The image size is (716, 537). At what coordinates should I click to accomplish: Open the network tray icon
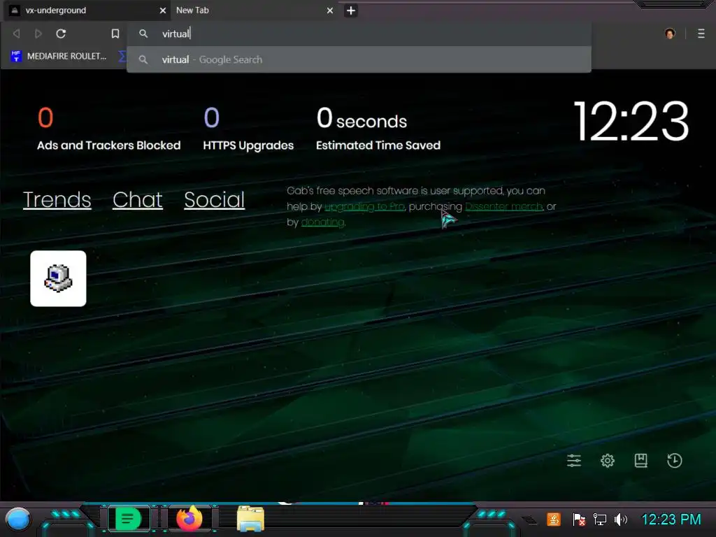(599, 520)
